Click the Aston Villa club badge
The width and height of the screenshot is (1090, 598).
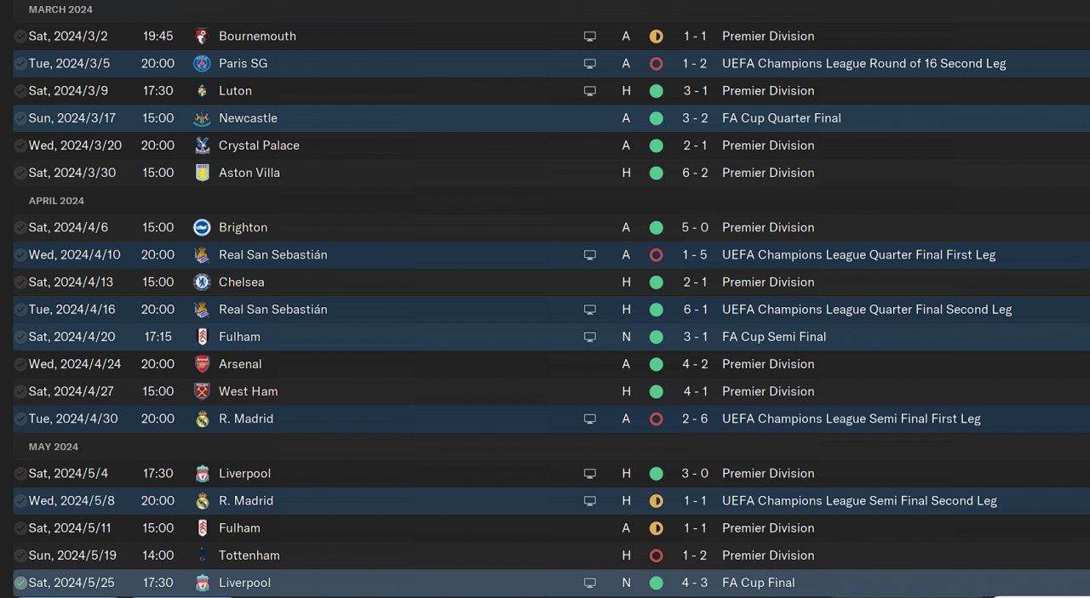202,173
